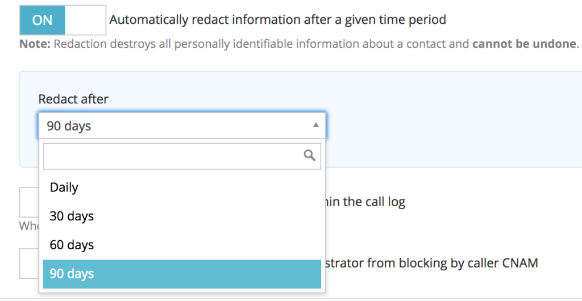This screenshot has width=582, height=301.
Task: Click the "Redact after" field label
Action: point(73,99)
